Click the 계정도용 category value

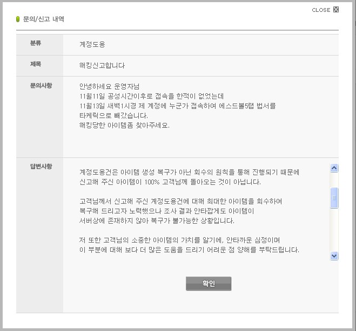pos(92,44)
